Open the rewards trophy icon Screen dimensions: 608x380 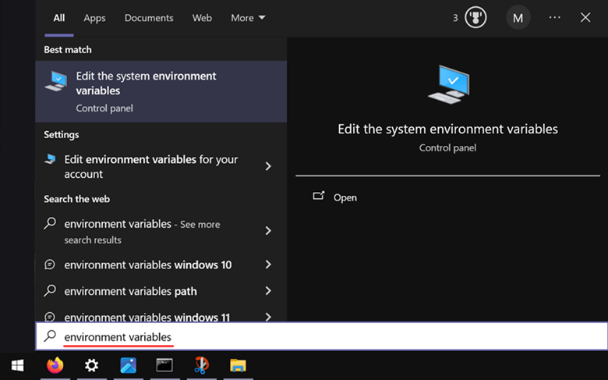tap(475, 17)
